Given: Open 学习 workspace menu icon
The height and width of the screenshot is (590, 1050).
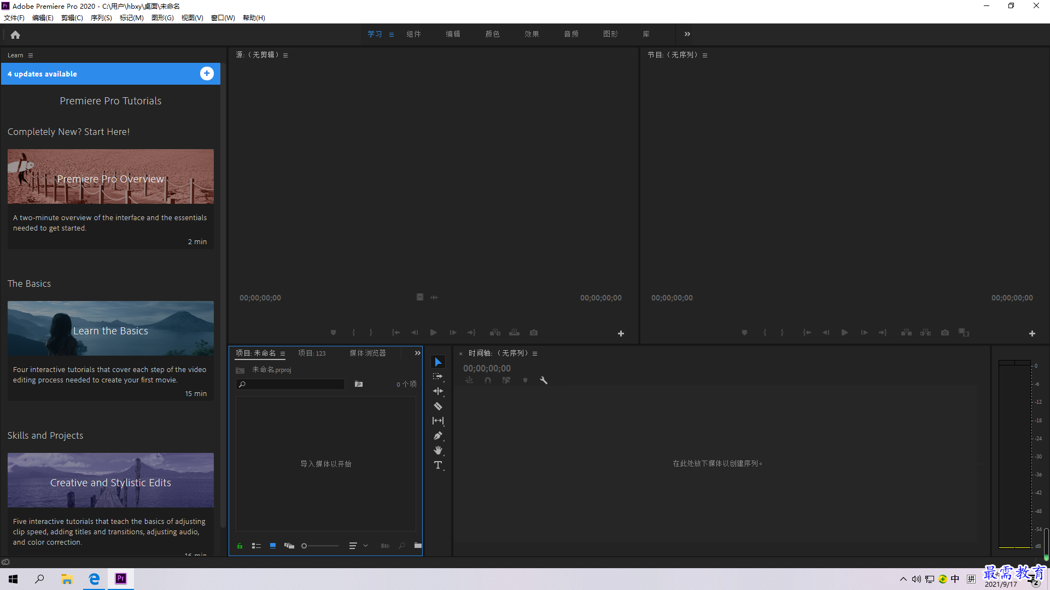Looking at the screenshot, I should coord(392,34).
